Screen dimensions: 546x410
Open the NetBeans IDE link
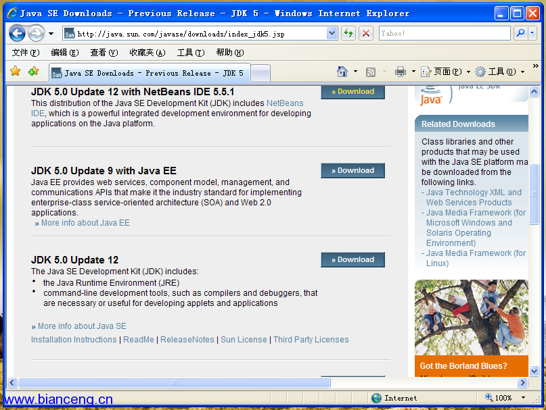point(284,103)
